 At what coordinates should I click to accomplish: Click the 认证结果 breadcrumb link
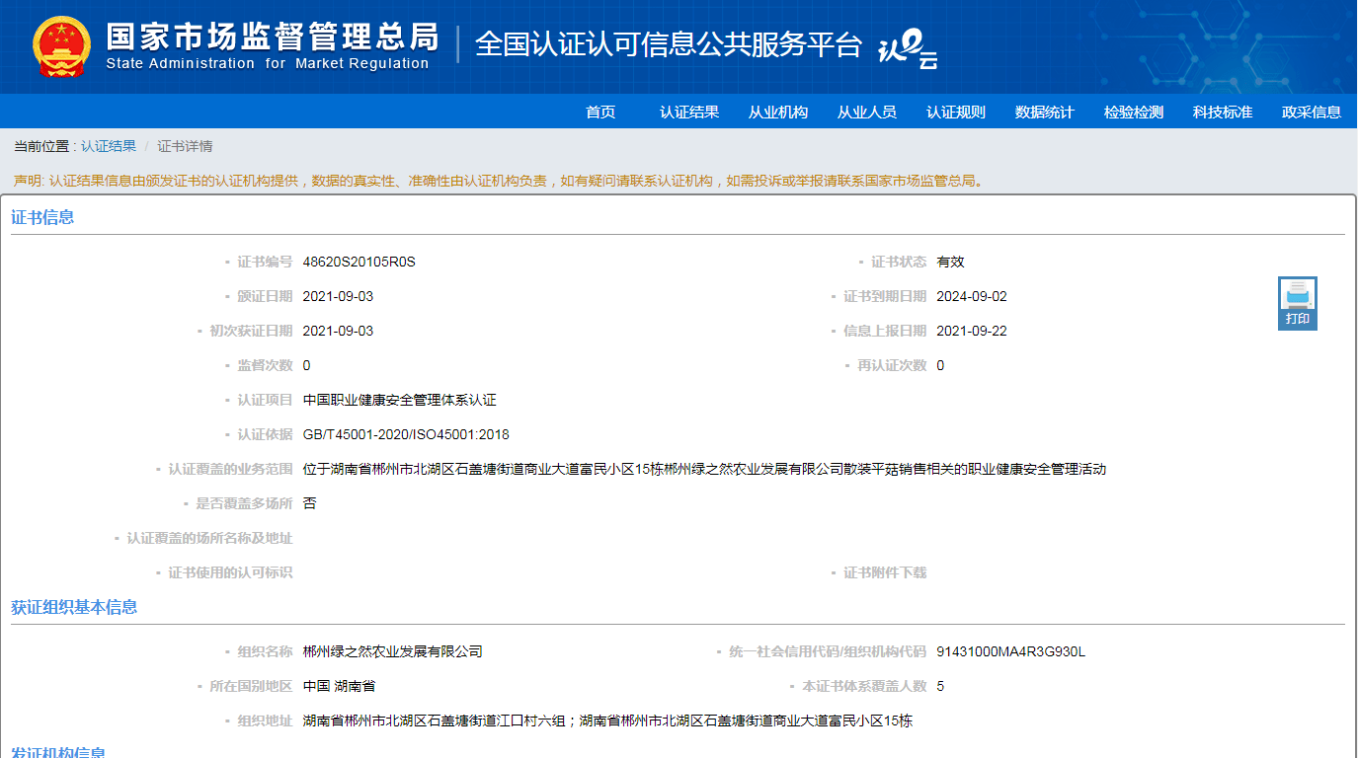point(109,146)
